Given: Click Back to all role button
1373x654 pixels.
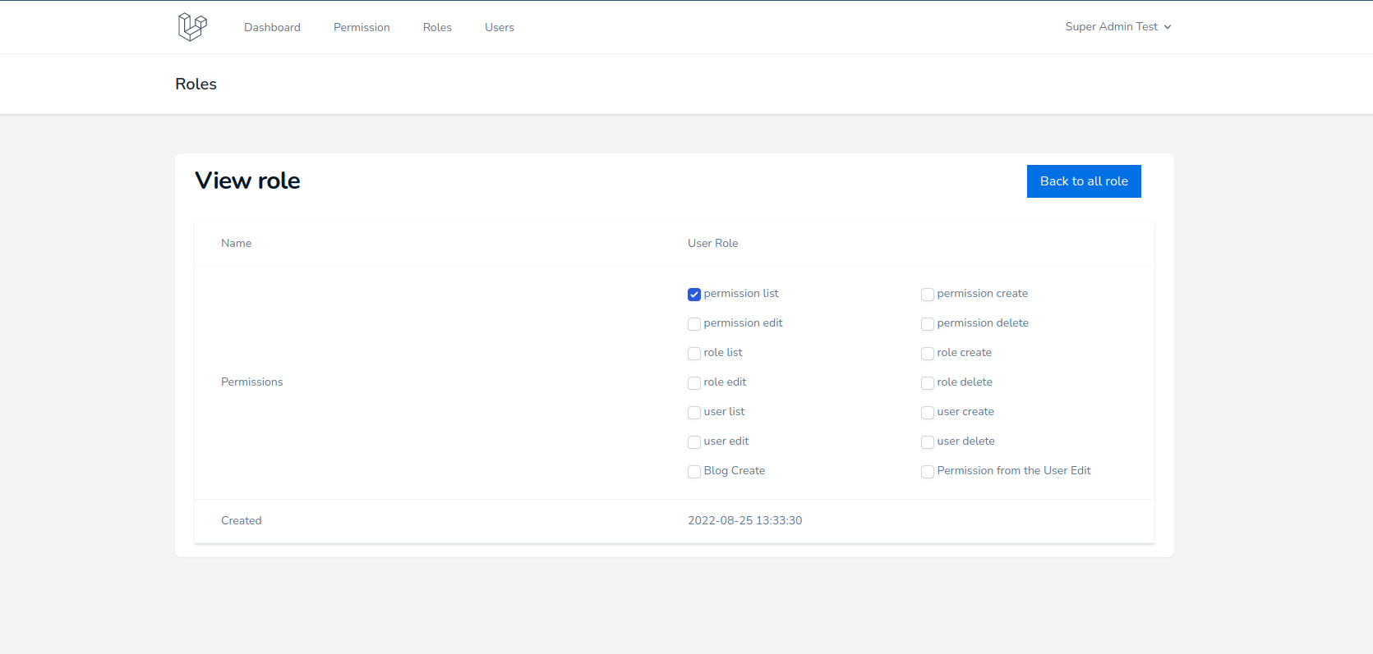Looking at the screenshot, I should pos(1083,181).
